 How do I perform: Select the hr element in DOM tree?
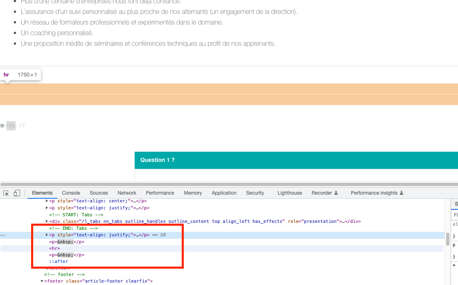pos(54,249)
